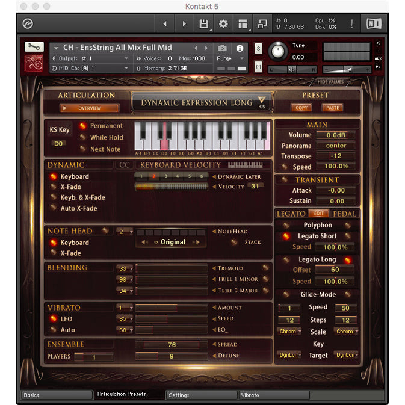Open the right Target DynLon dropdown

coord(346,355)
